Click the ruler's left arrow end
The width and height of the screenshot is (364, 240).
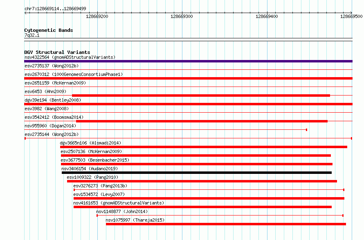coord(25,13)
